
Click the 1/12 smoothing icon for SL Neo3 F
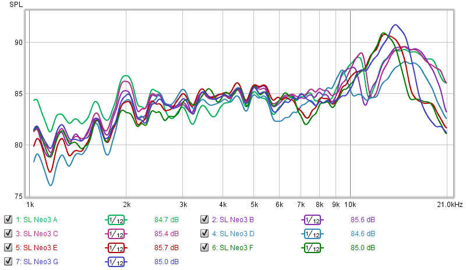pos(312,248)
